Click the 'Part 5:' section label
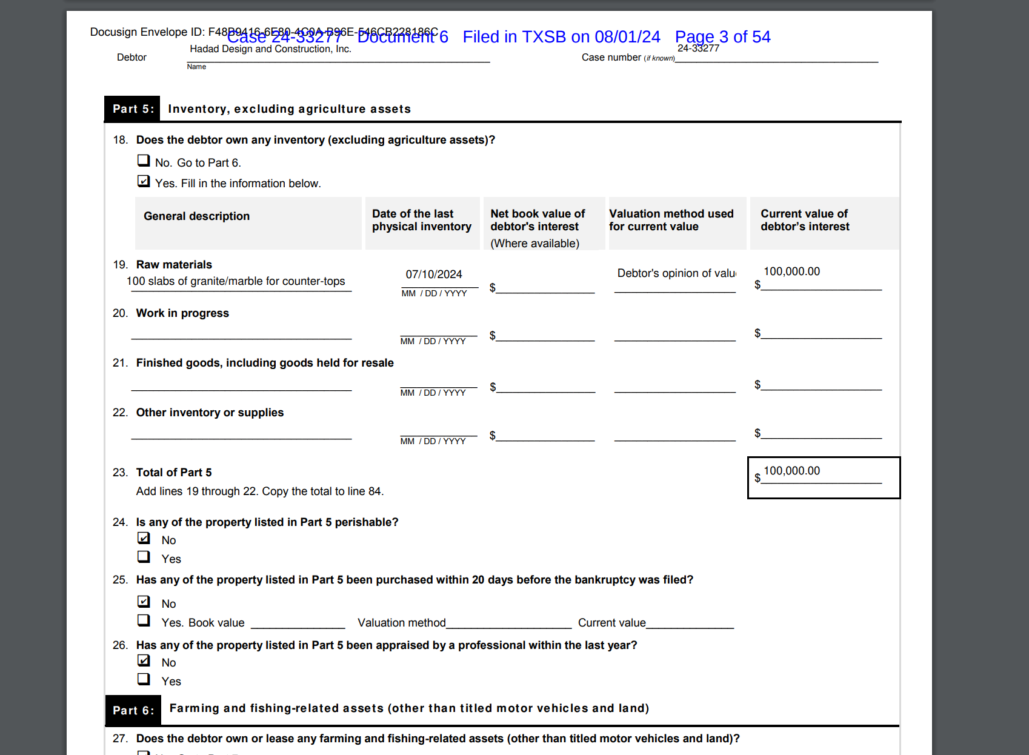Screen dimensions: 1029x755 click(x=133, y=109)
